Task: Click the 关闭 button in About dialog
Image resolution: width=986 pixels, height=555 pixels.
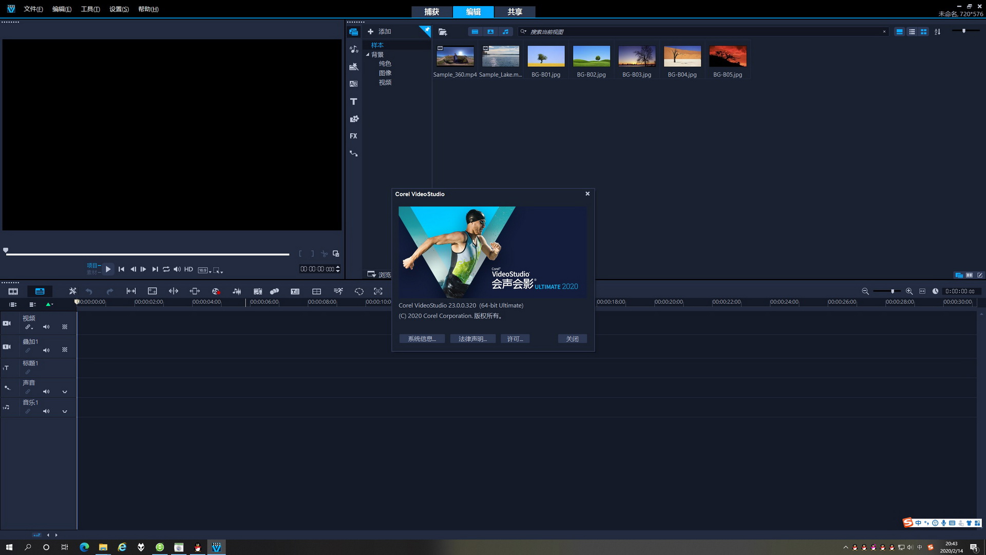Action: (x=572, y=339)
